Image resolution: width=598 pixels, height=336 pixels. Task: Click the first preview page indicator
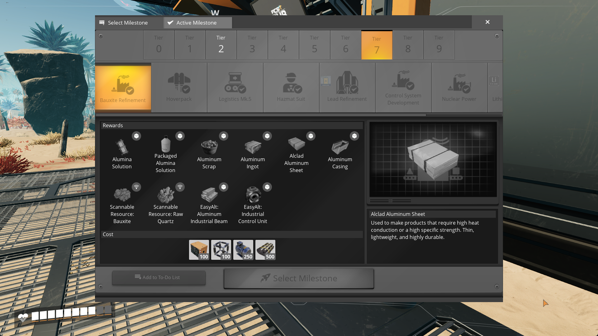tap(379, 201)
